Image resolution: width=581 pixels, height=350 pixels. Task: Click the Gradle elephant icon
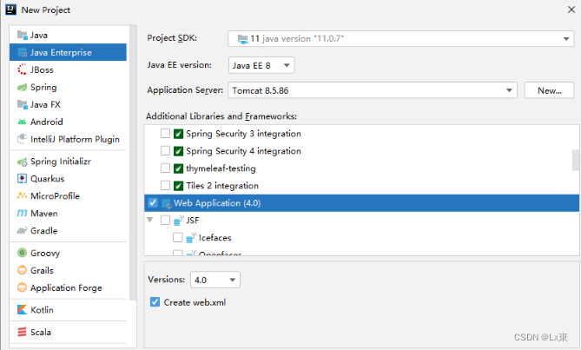[x=23, y=230]
